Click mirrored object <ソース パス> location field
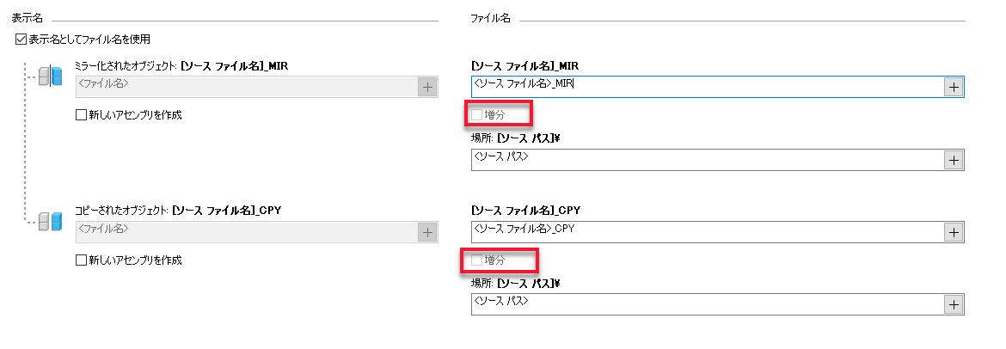This screenshot has height=349, width=1006. 707,160
